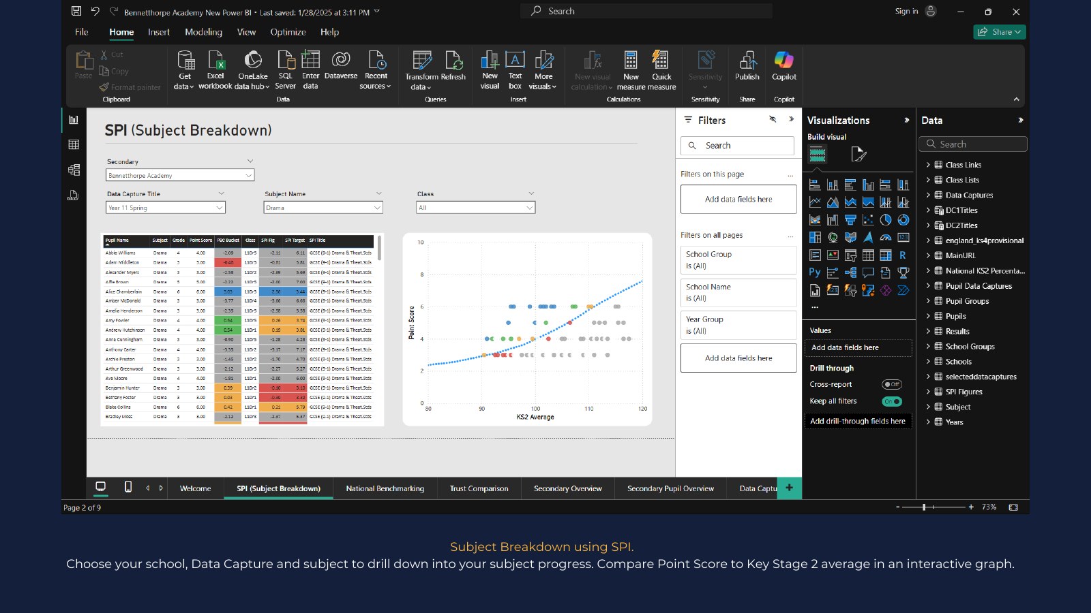Click Fit to page button
This screenshot has width=1091, height=613.
[1013, 507]
